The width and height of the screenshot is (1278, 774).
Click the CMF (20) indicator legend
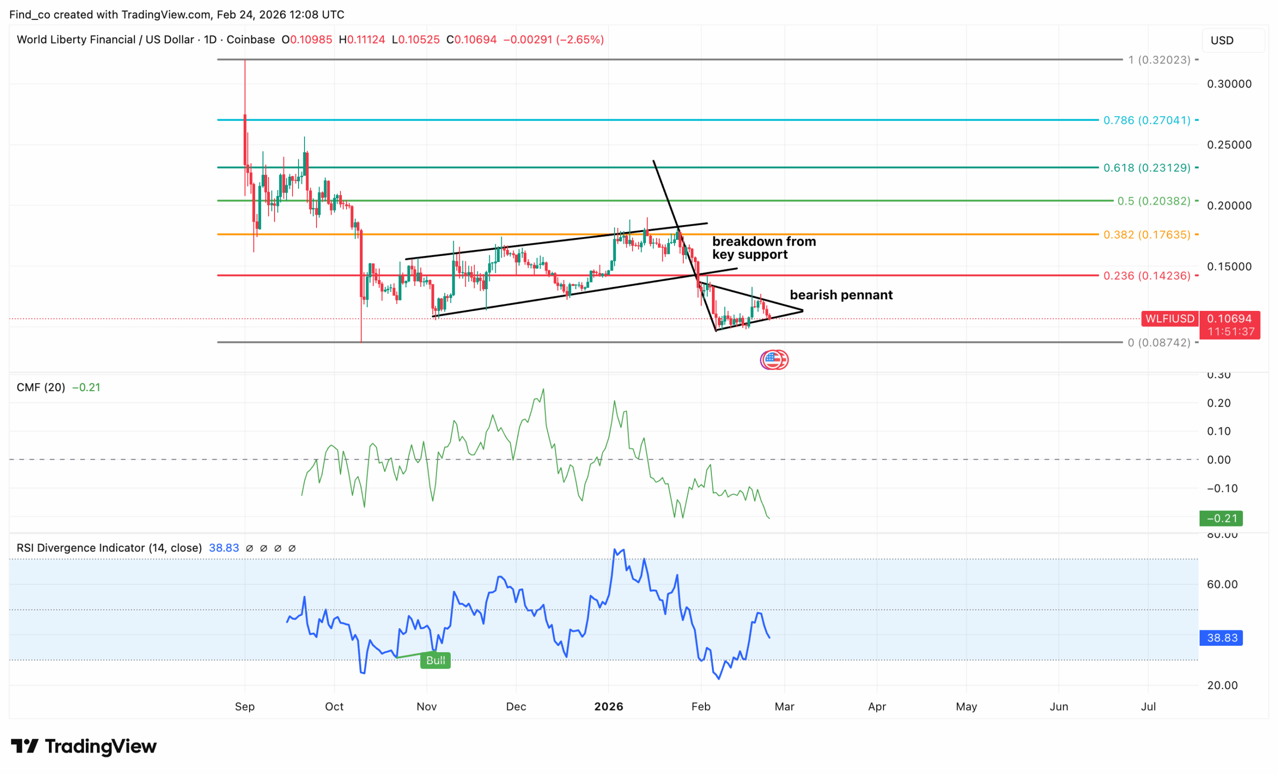tap(41, 387)
